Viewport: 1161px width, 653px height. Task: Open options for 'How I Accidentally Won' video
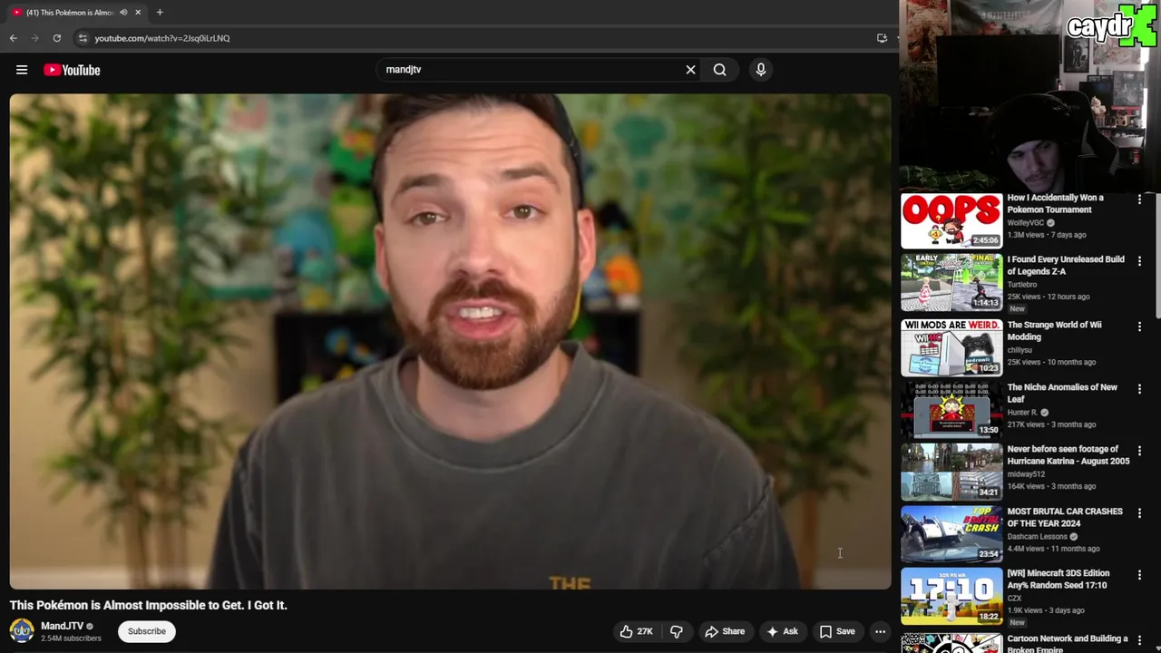tap(1139, 199)
